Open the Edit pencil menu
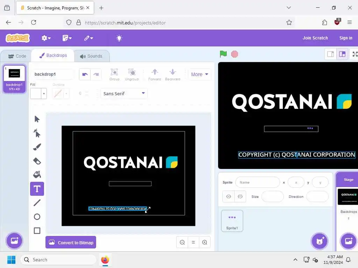The image size is (358, 268). [x=88, y=38]
